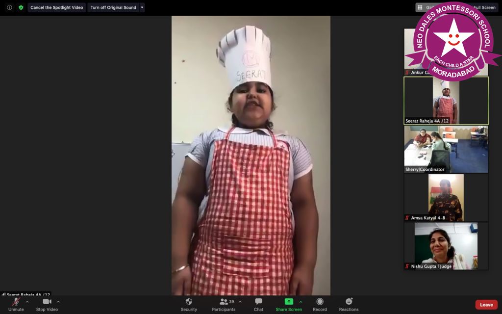Viewport: 502px width, 314px height.
Task: Click the green encryption shield icon
Action: 21,7
